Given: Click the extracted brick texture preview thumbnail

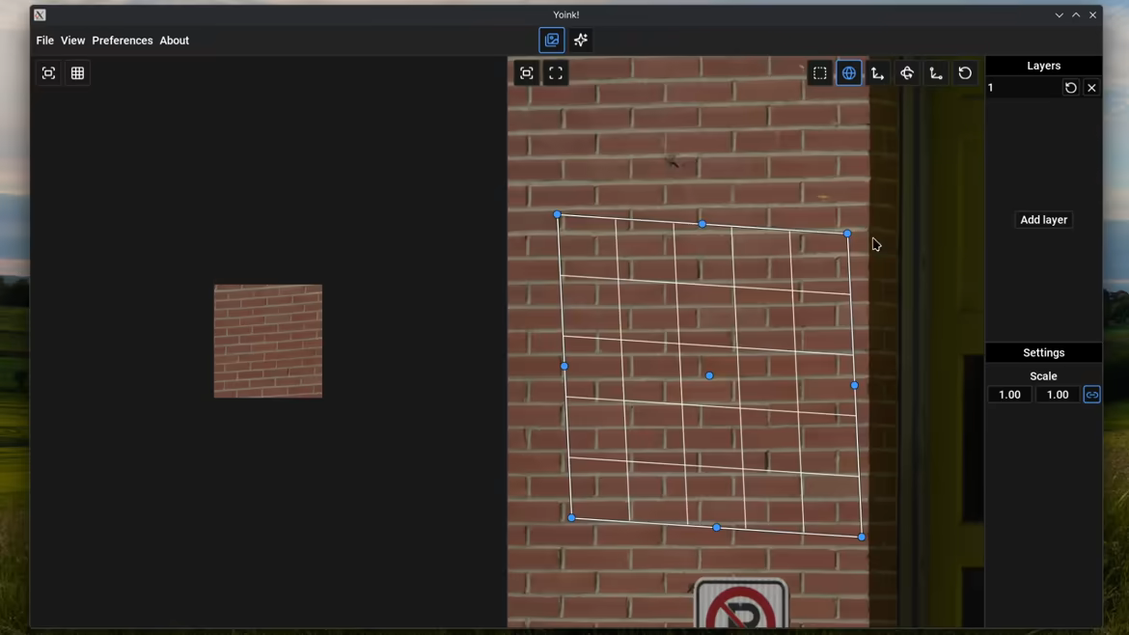Looking at the screenshot, I should pyautogui.click(x=268, y=342).
